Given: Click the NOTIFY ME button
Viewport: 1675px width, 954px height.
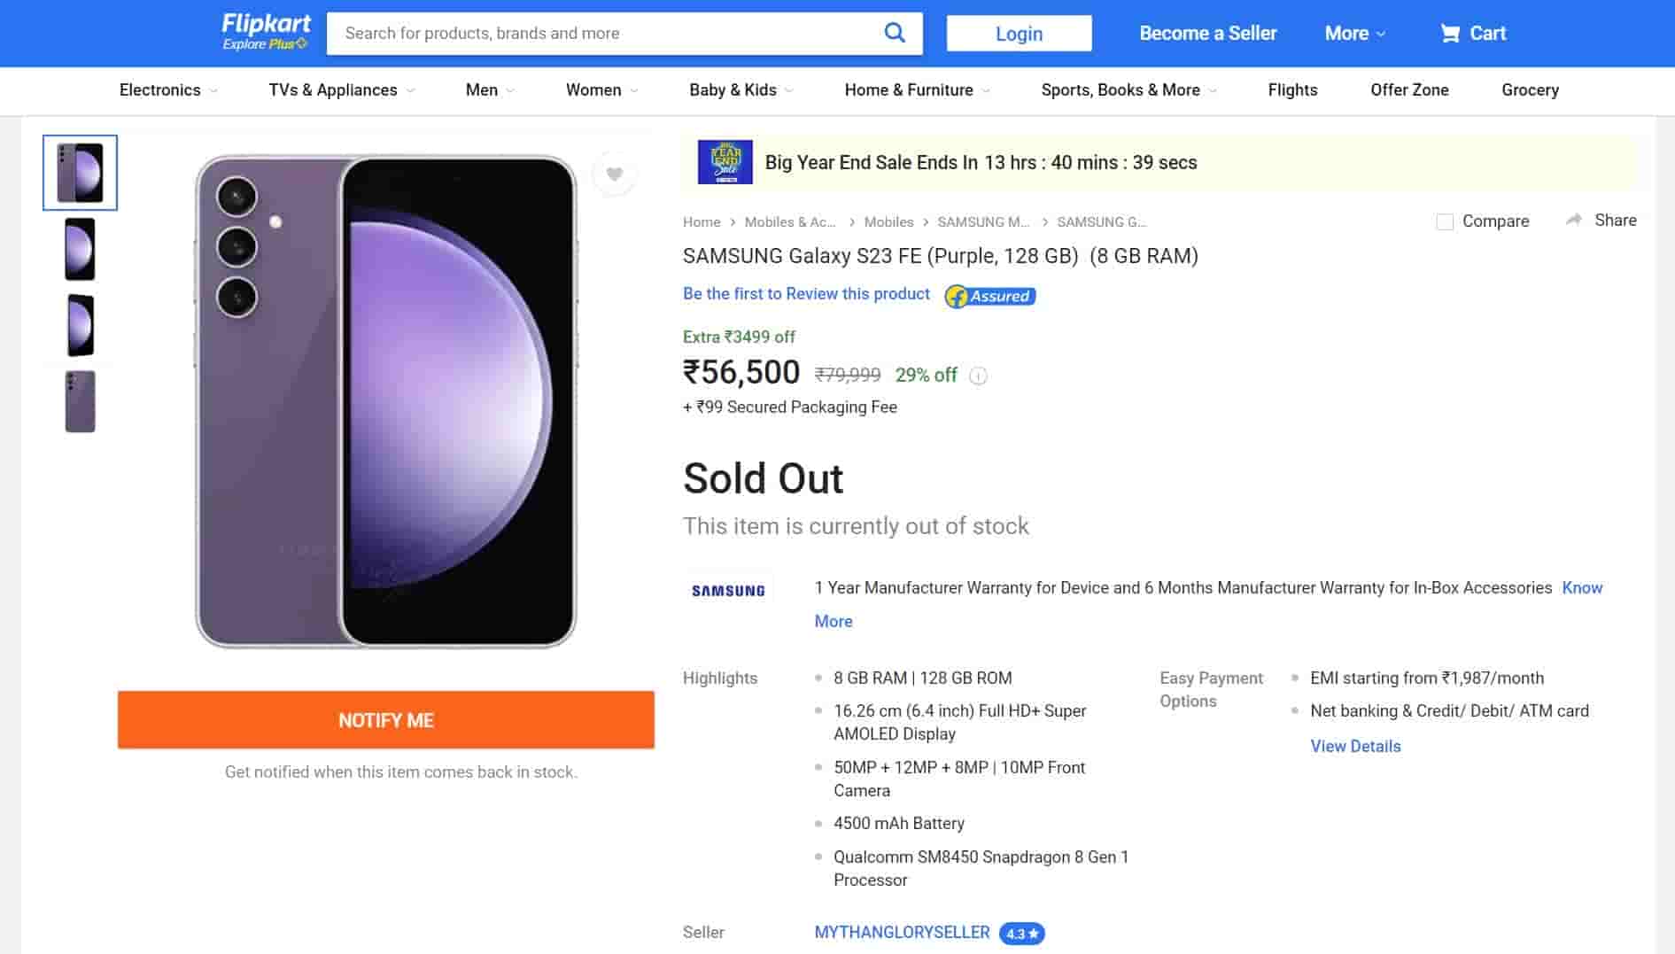Looking at the screenshot, I should click(x=385, y=720).
